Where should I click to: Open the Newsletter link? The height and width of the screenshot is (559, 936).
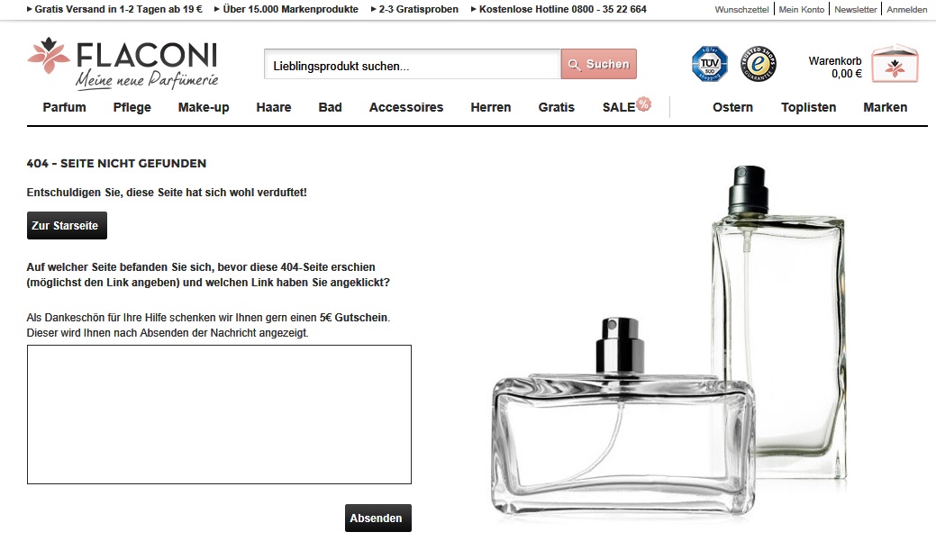(x=856, y=10)
